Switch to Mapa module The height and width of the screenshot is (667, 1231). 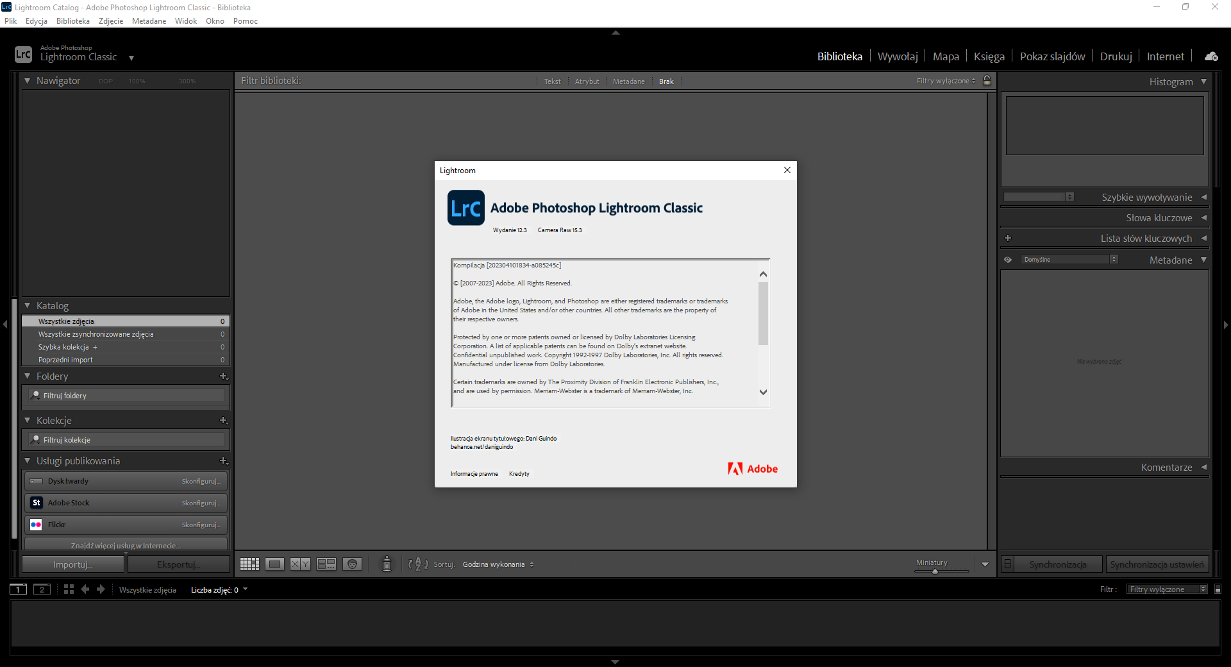click(946, 56)
